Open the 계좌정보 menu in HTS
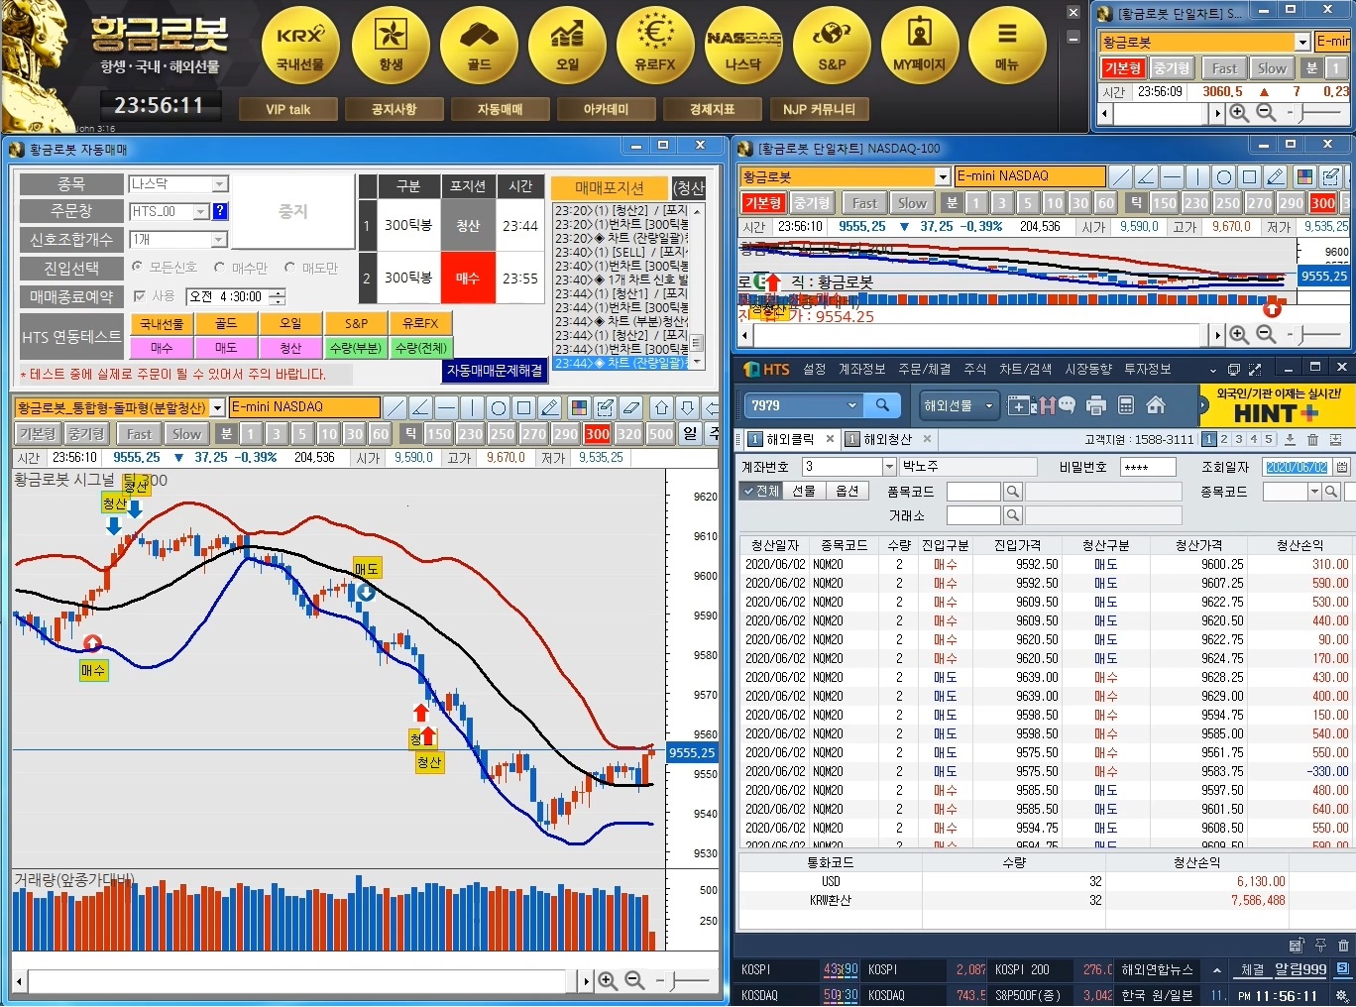This screenshot has height=1007, width=1356. (862, 369)
